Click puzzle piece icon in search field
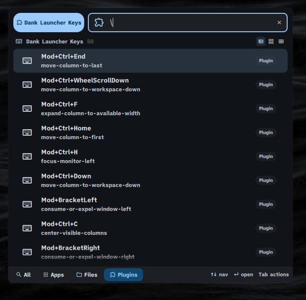Screen dimensions: 306x300 pos(99,23)
